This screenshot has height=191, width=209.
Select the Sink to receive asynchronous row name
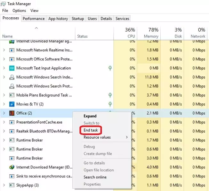point(44,176)
